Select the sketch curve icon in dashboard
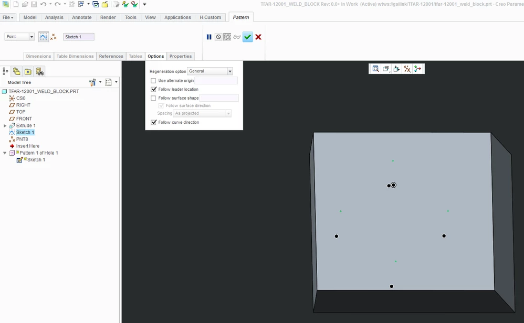 [x=44, y=37]
